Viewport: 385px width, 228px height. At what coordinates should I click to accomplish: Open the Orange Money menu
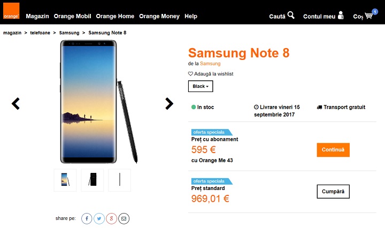click(x=159, y=17)
